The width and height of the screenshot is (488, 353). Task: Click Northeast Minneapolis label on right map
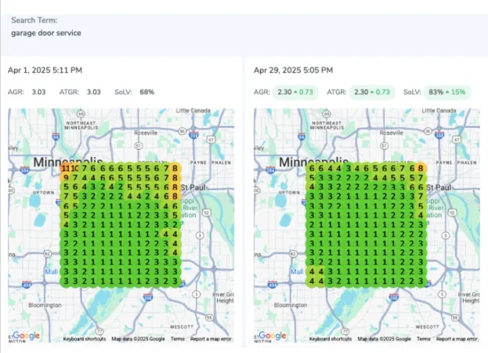click(327, 126)
